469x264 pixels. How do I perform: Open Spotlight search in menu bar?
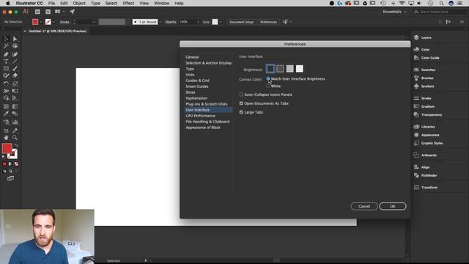point(441,3)
